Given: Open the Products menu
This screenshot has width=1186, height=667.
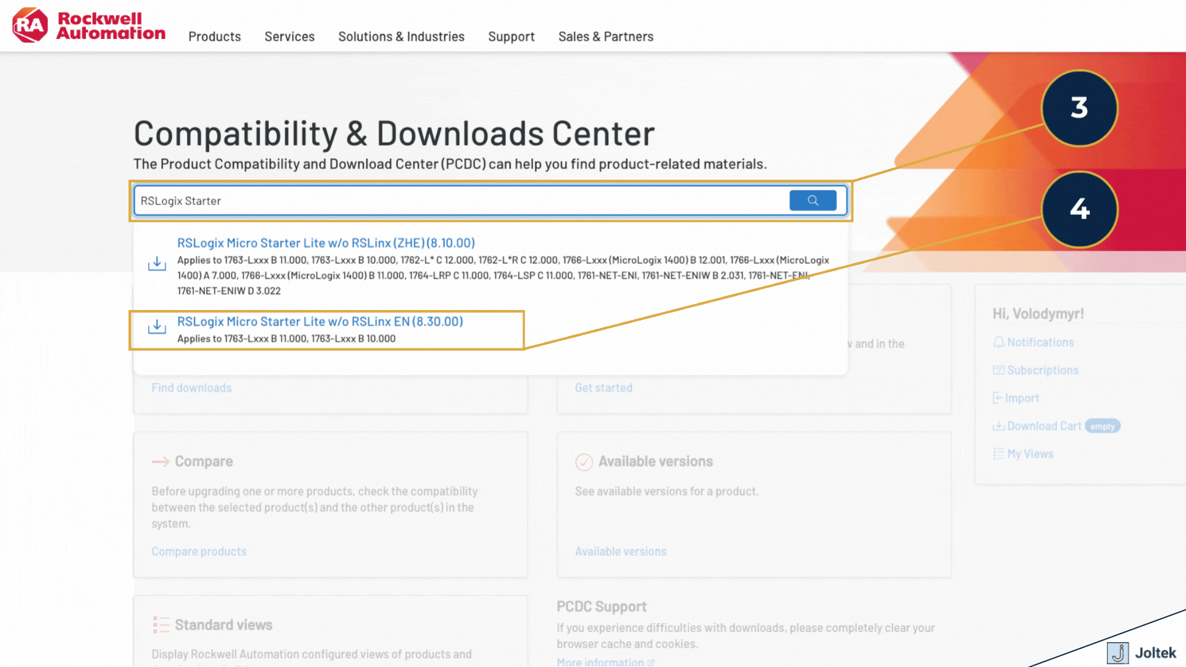Looking at the screenshot, I should pos(214,36).
